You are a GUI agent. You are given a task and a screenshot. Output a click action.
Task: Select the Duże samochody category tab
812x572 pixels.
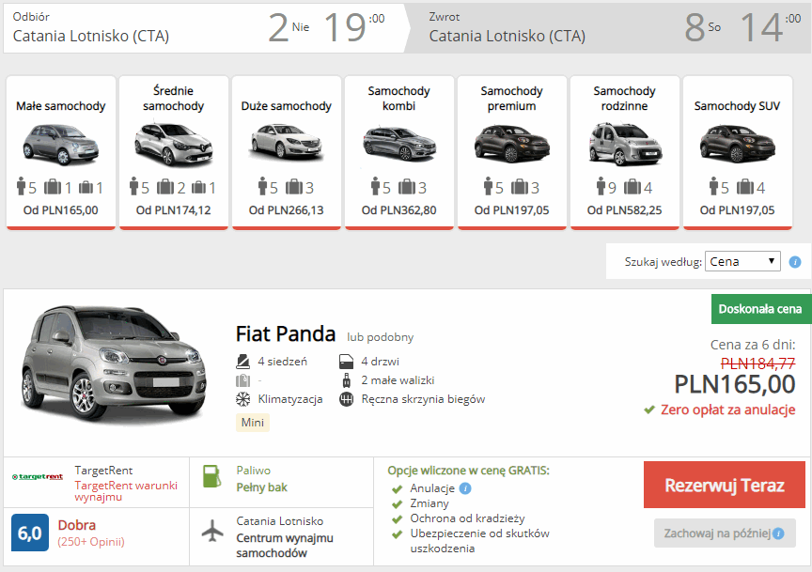pyautogui.click(x=287, y=153)
